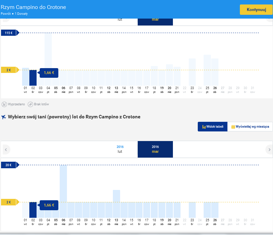This screenshot has height=235, width=273.
Task: Switch to Wyświetlaj wg miesiąca view
Action: point(250,127)
